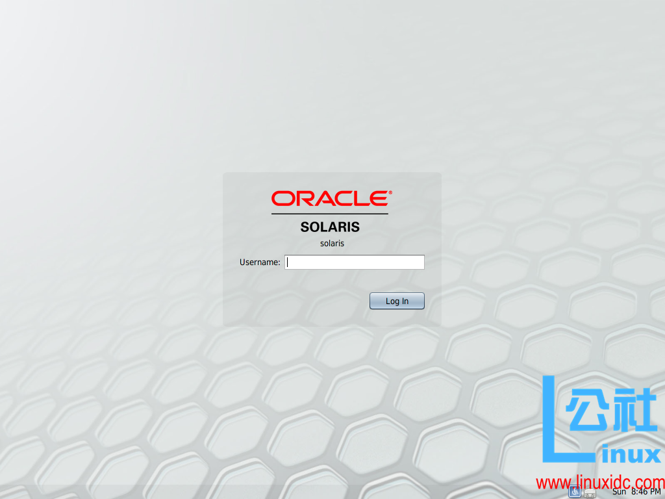
Task: Focus the Username text field
Action: coord(354,262)
